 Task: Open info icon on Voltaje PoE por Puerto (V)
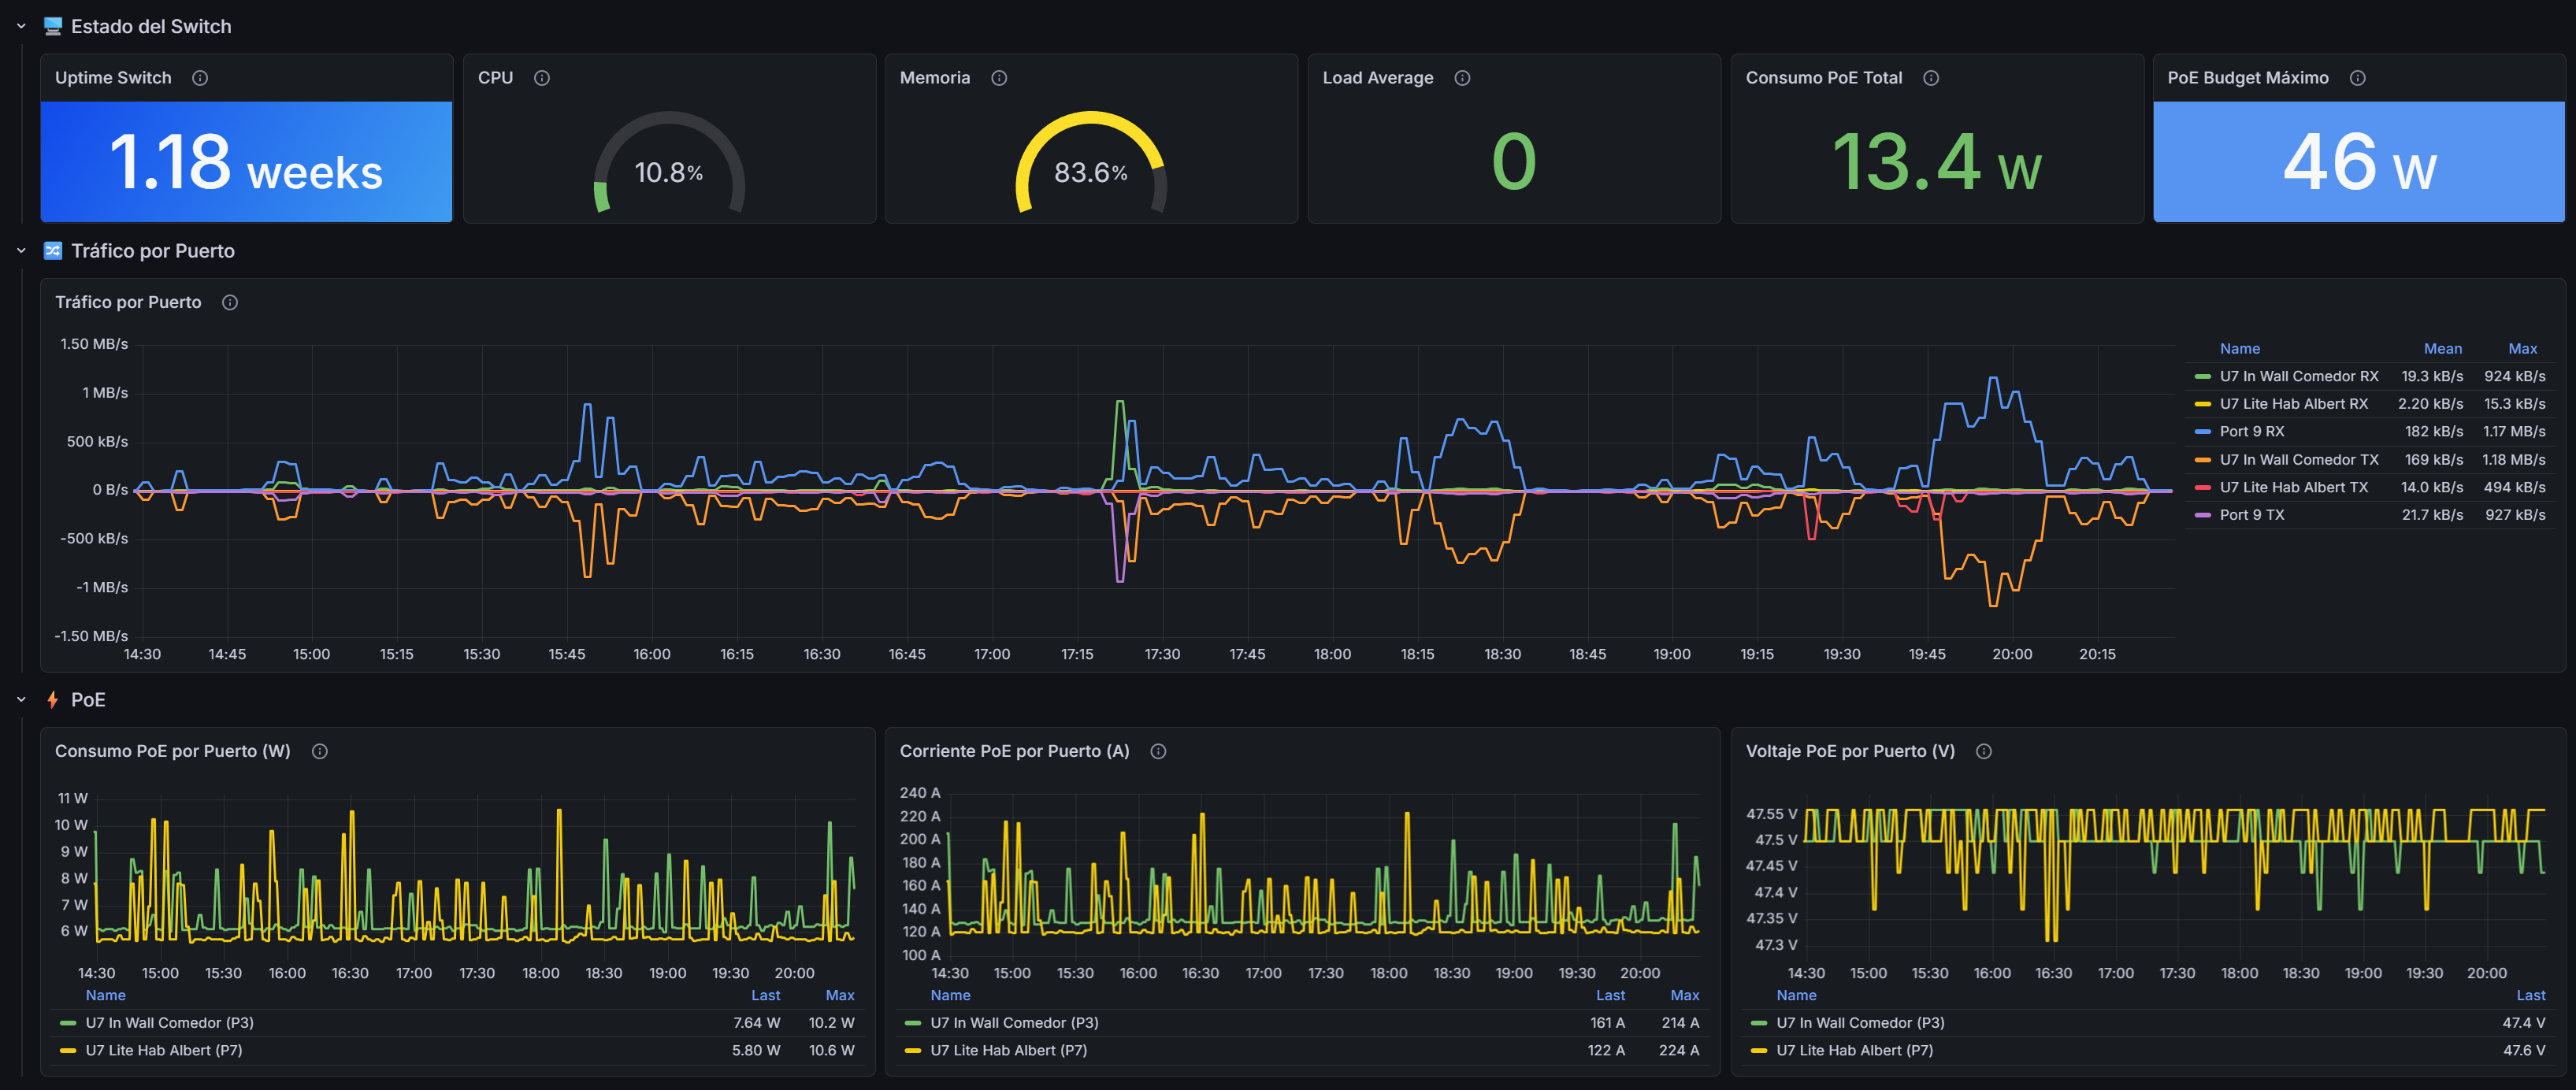coord(1984,752)
